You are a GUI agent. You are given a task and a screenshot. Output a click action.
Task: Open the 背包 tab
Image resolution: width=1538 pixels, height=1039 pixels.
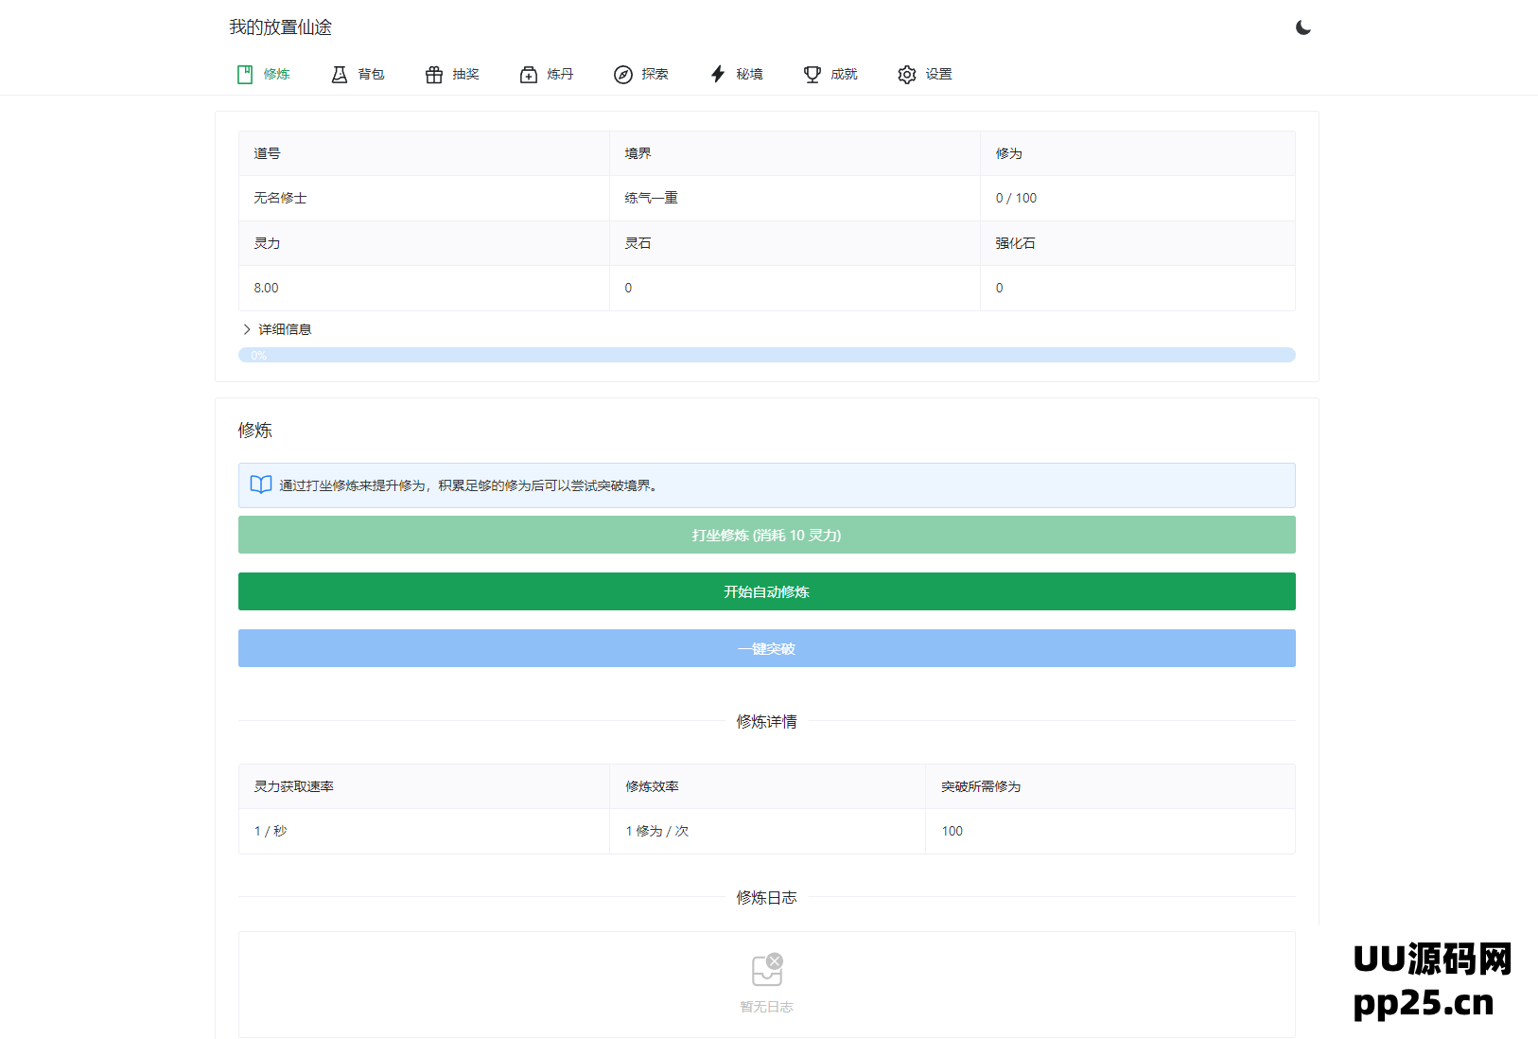[371, 75]
